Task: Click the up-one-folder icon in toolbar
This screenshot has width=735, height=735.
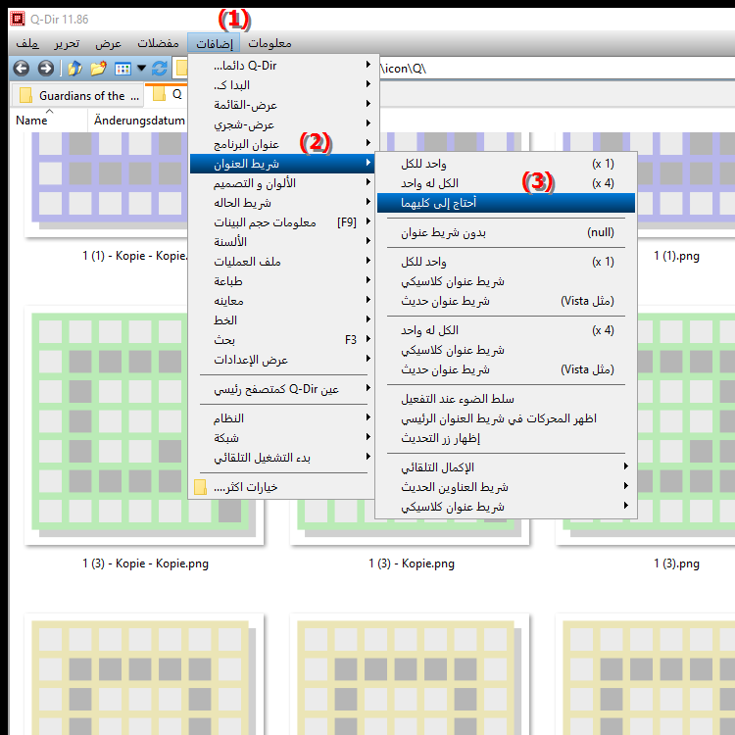Action: click(x=74, y=69)
